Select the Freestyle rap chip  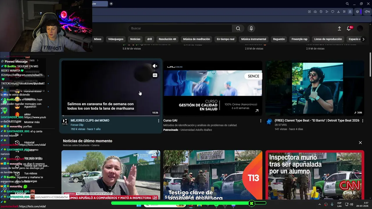[299, 39]
